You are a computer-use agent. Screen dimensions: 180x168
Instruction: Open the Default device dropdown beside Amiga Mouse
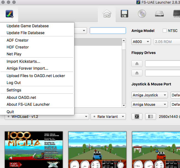pyautogui.click(x=175, y=104)
